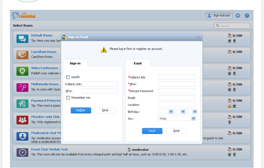
Task: Click the moderator avatar in Event Chat
Action: pos(129,150)
